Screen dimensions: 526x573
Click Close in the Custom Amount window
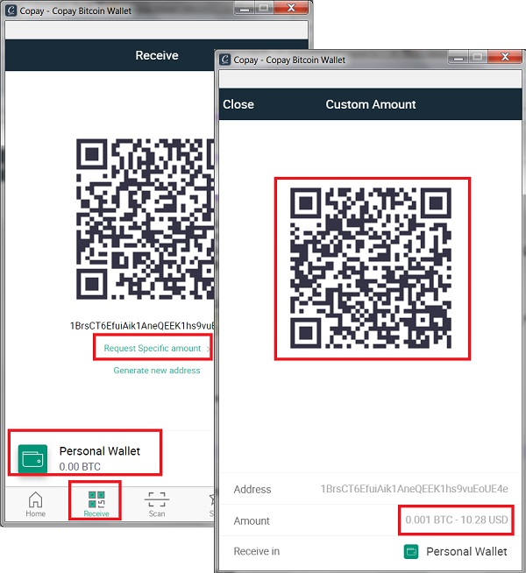238,104
